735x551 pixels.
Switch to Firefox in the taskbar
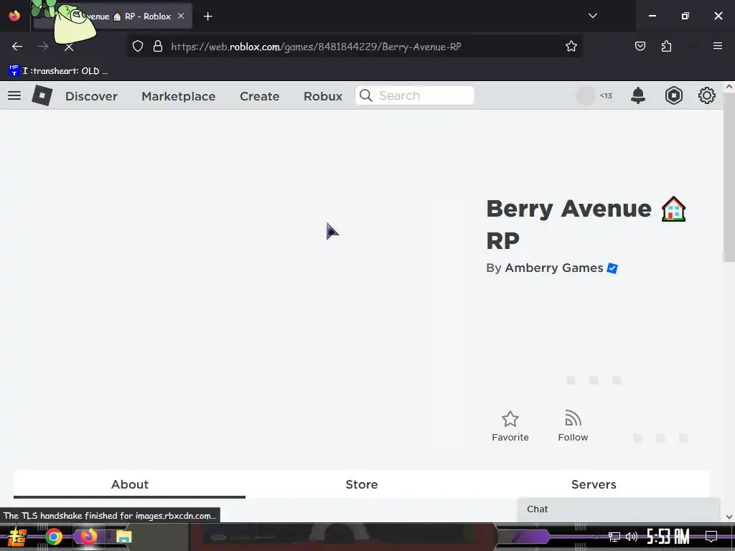pyautogui.click(x=88, y=537)
